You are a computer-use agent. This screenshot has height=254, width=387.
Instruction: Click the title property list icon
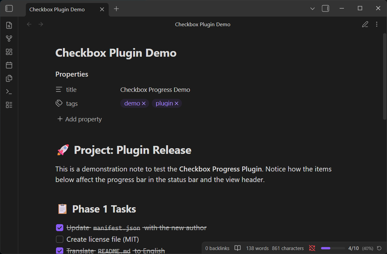click(59, 90)
